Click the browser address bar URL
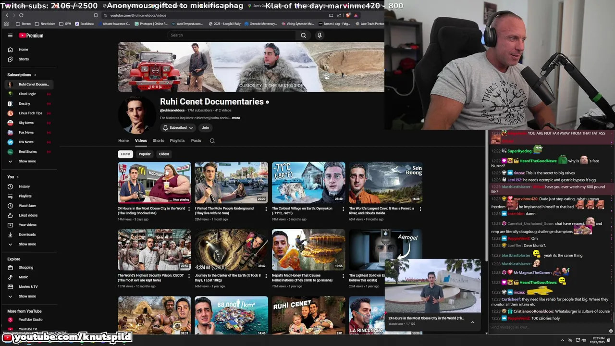615x346 pixels. click(x=138, y=15)
